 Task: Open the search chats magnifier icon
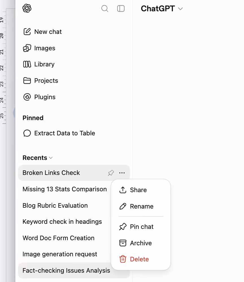point(105,8)
